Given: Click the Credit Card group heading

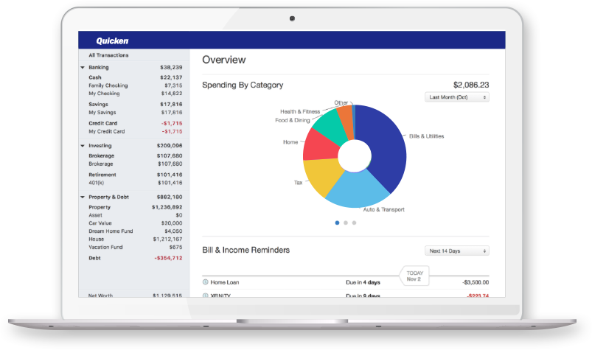Looking at the screenshot, I should pos(102,123).
